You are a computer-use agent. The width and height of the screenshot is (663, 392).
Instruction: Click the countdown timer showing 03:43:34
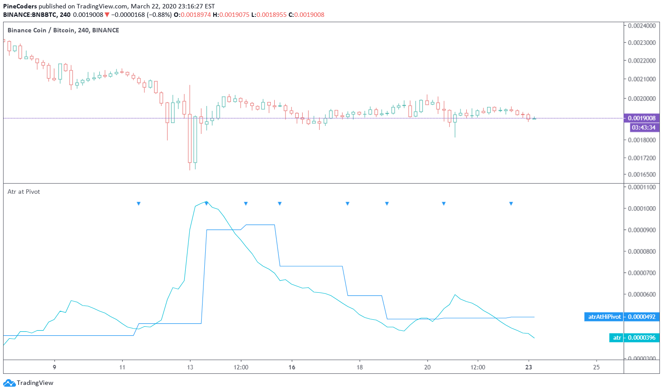coord(643,128)
